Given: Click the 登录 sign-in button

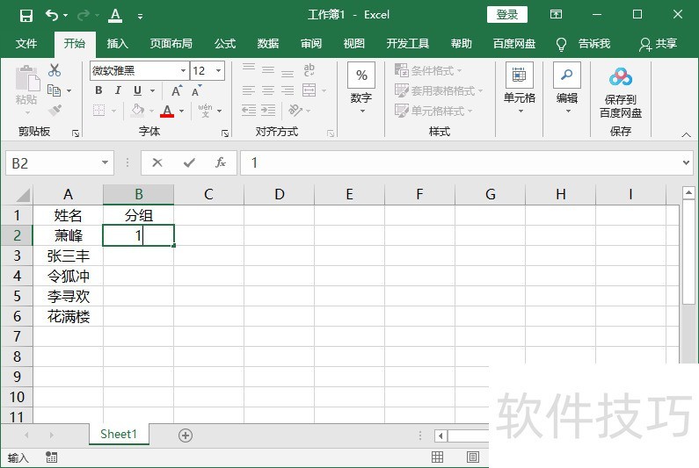Looking at the screenshot, I should pos(506,15).
